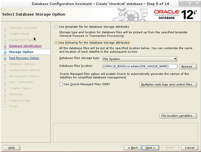201x152 pixels.
Task: Open File location variables dialog
Action: [178, 116]
